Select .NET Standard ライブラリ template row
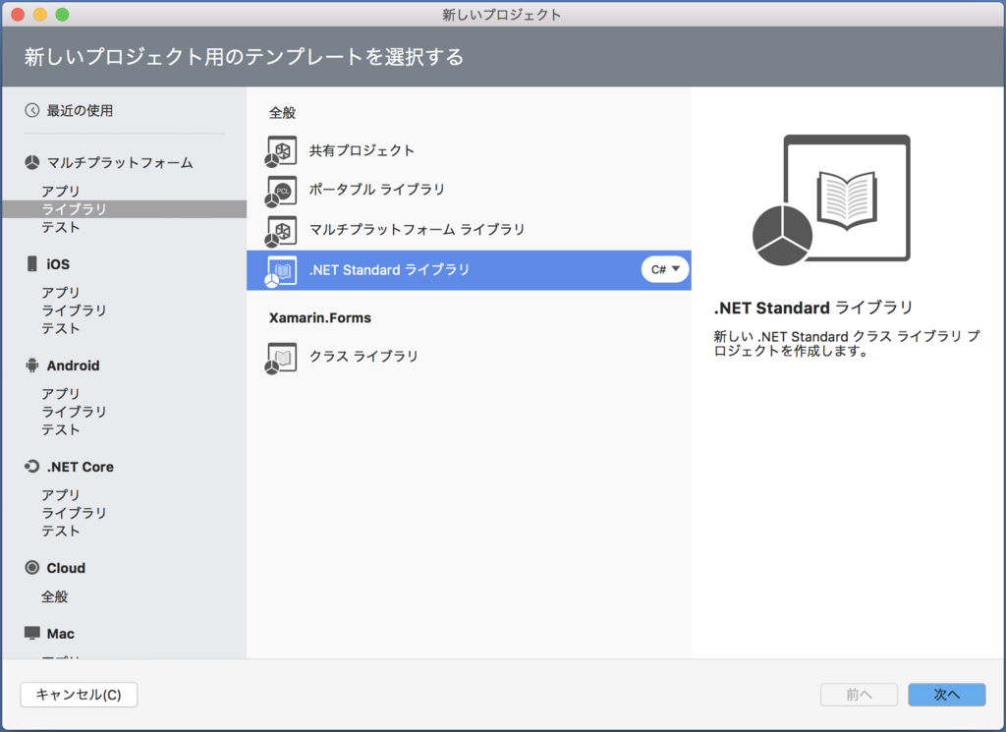Image resolution: width=1006 pixels, height=732 pixels. point(469,270)
